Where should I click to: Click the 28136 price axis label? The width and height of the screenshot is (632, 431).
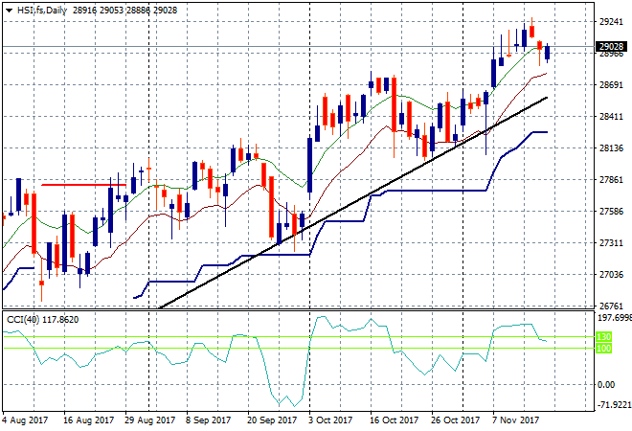[611, 148]
